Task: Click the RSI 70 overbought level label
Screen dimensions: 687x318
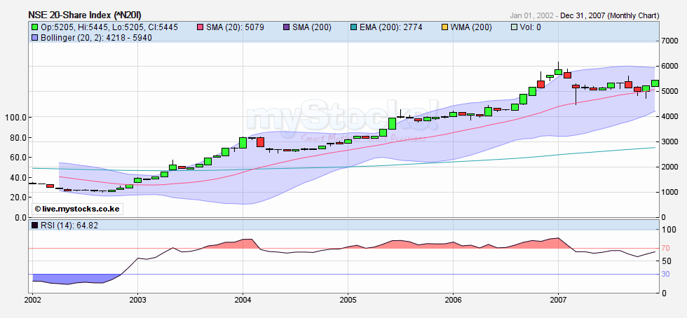Action: 664,249
